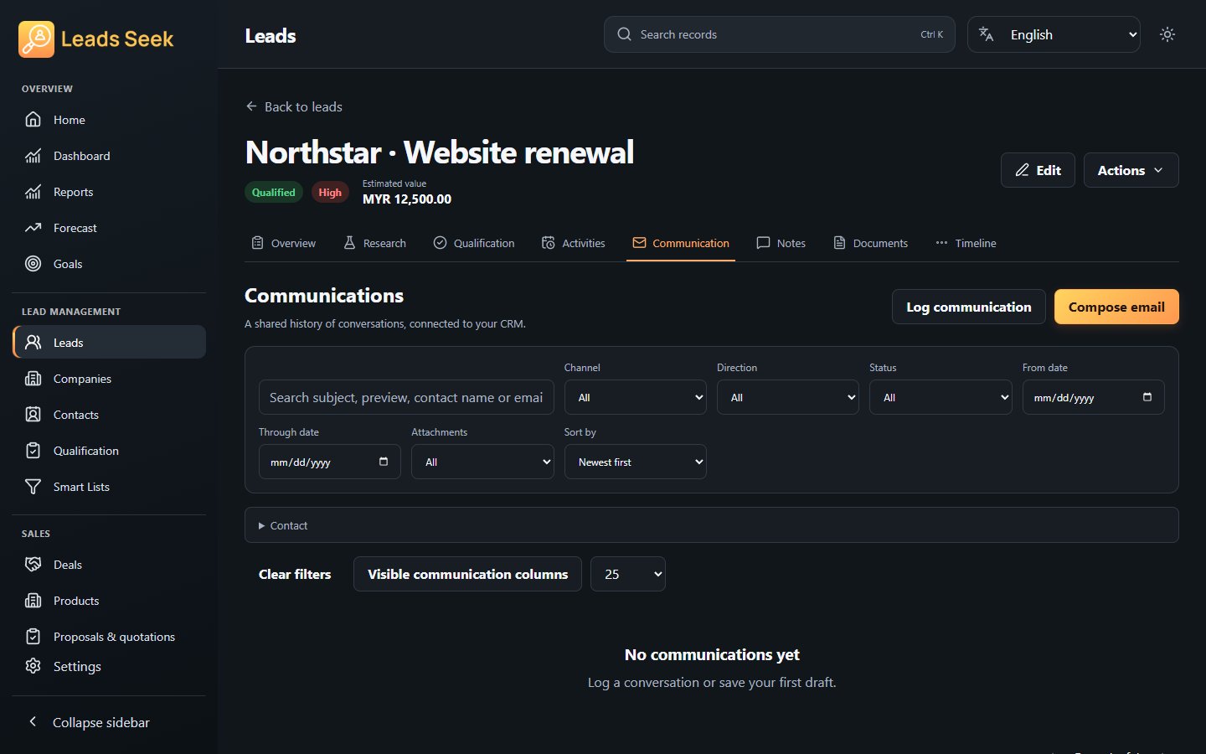The height and width of the screenshot is (754, 1206).
Task: Change the 25 page size dropdown
Action: click(x=628, y=574)
